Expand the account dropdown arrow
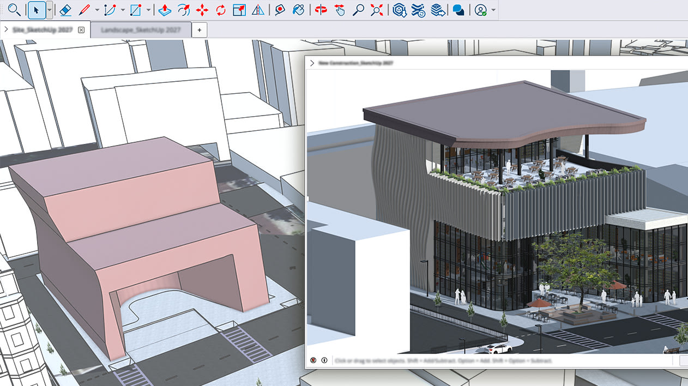The image size is (688, 386). [x=493, y=10]
